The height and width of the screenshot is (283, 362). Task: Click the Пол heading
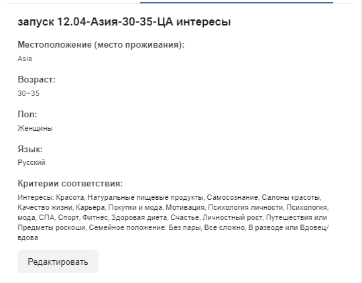tap(27, 114)
